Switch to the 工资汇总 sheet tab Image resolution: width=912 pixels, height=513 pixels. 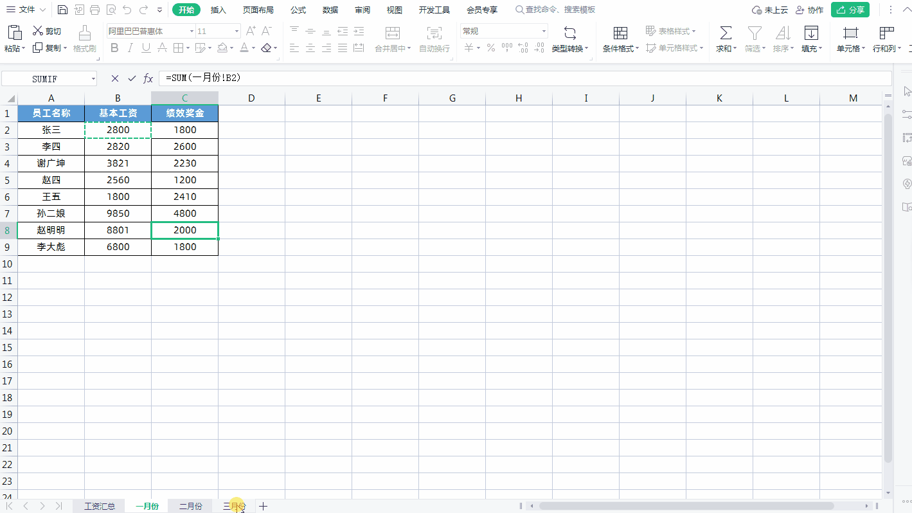pos(100,507)
